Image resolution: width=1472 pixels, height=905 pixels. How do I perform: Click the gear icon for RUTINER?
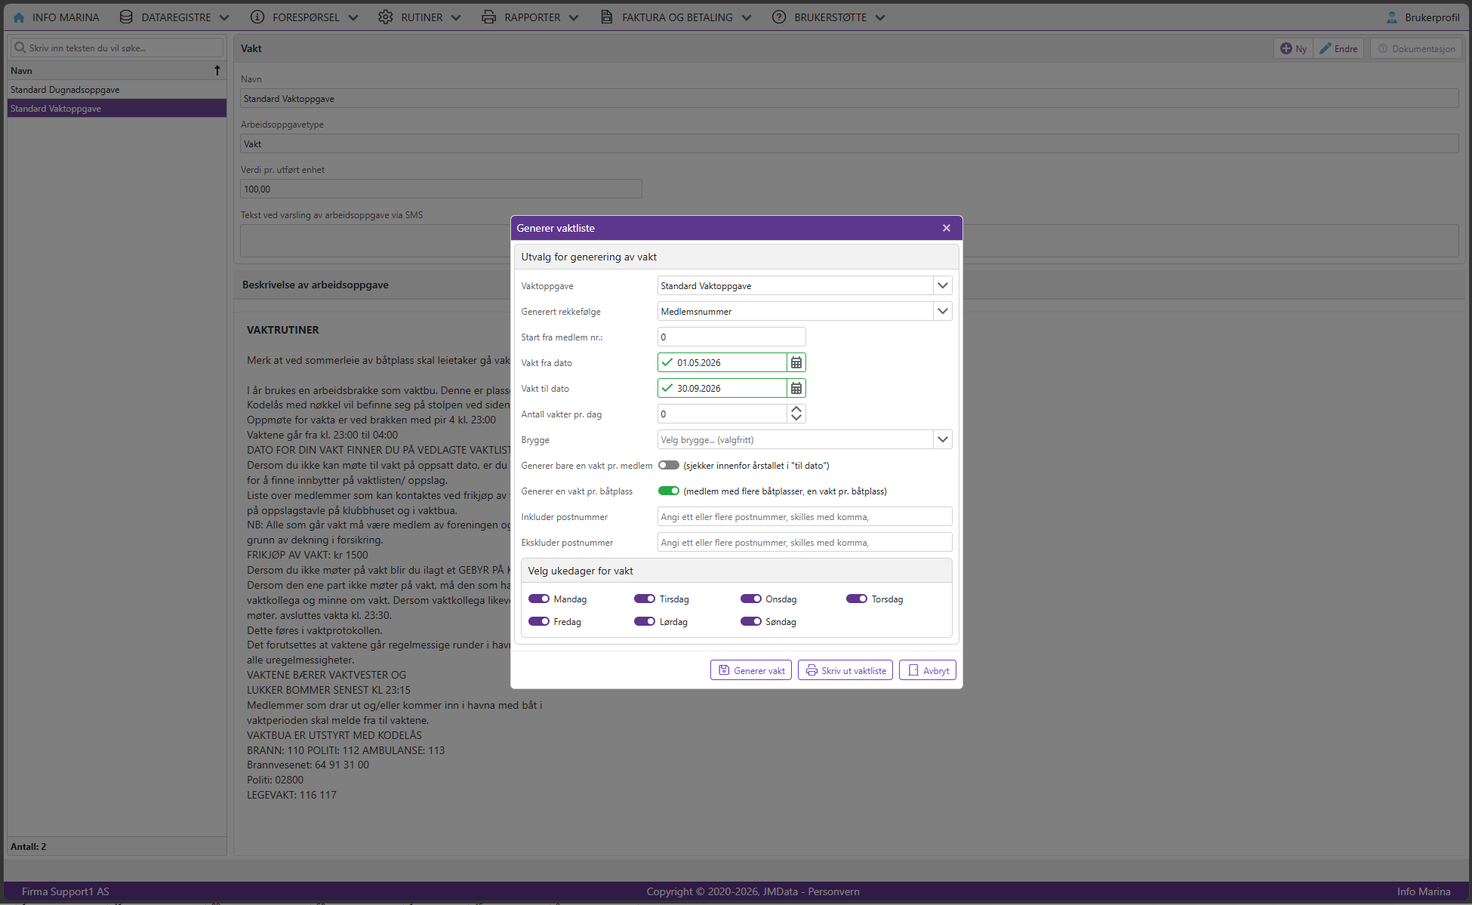(386, 17)
